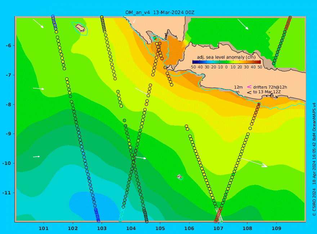Click longitude axis label '103'
The image size is (317, 234).
pyautogui.click(x=102, y=228)
